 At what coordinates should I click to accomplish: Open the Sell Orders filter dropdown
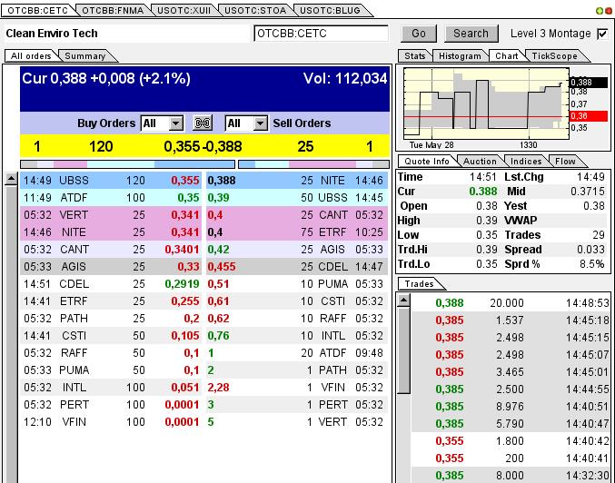[260, 123]
